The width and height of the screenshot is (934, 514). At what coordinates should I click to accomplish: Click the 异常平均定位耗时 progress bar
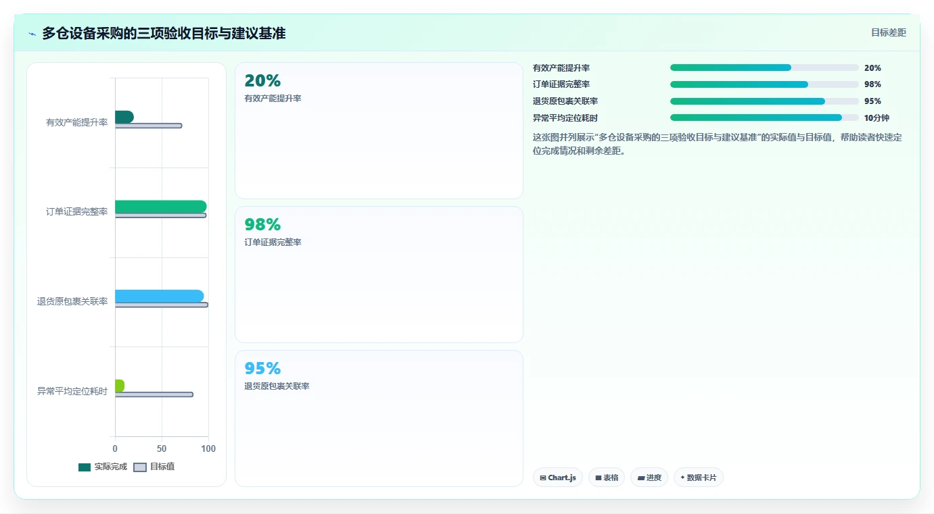(x=764, y=118)
